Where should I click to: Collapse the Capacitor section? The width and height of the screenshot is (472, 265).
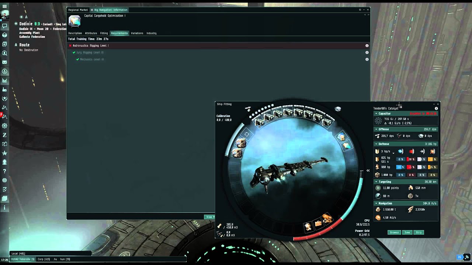click(376, 114)
